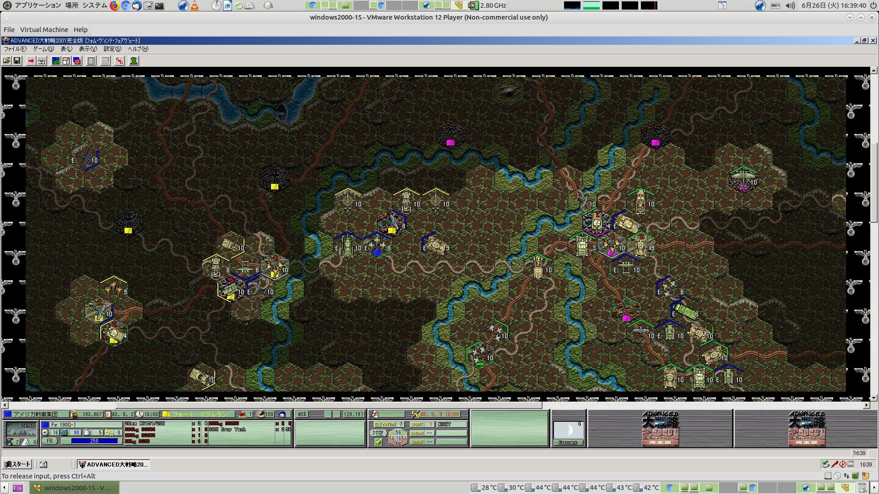Open the ファイル(F) menu

pos(15,49)
